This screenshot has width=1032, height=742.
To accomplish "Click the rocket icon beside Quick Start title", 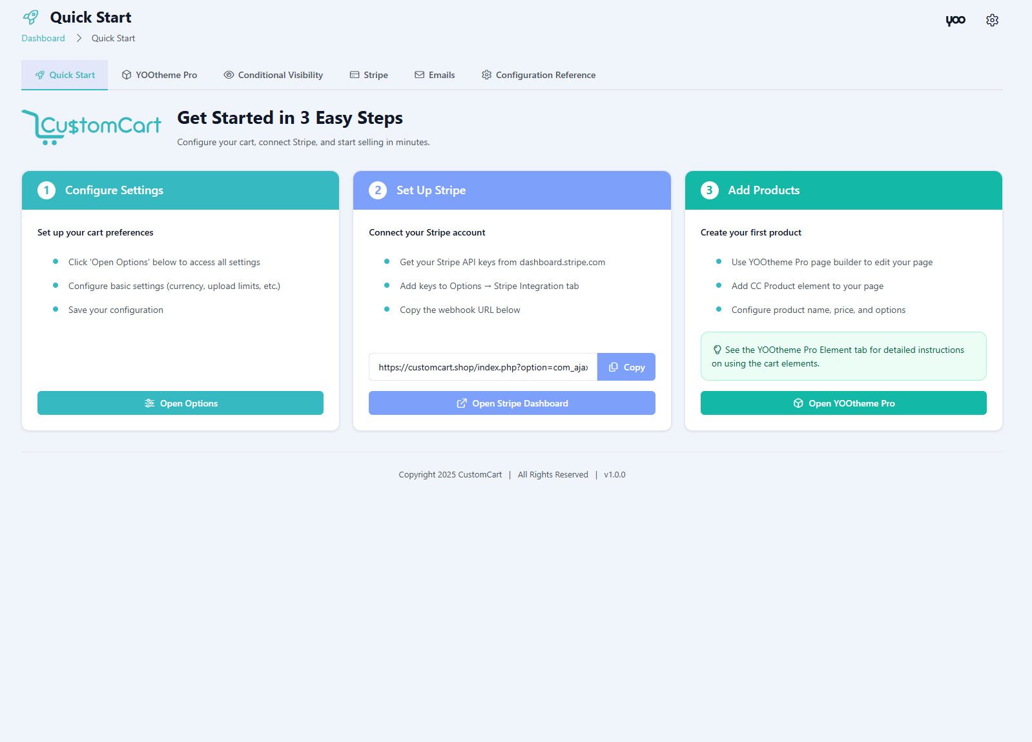I will click(30, 17).
